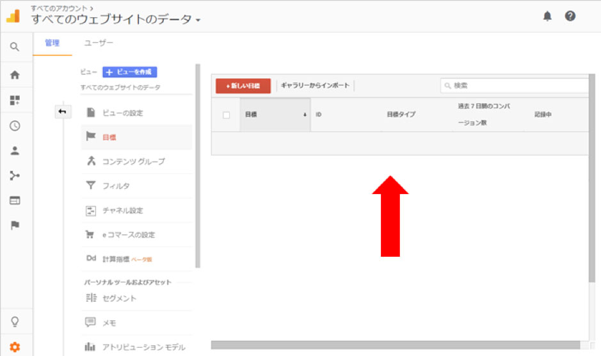Viewport: 601px width, 356px height.
Task: Click the +新しい目標 button
Action: click(243, 86)
